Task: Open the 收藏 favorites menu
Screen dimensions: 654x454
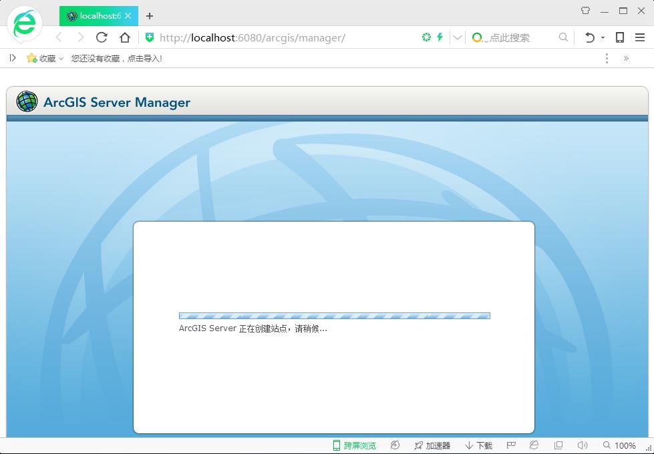Action: 45,58
